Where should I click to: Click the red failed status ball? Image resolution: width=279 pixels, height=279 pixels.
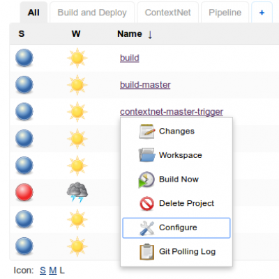24,192
